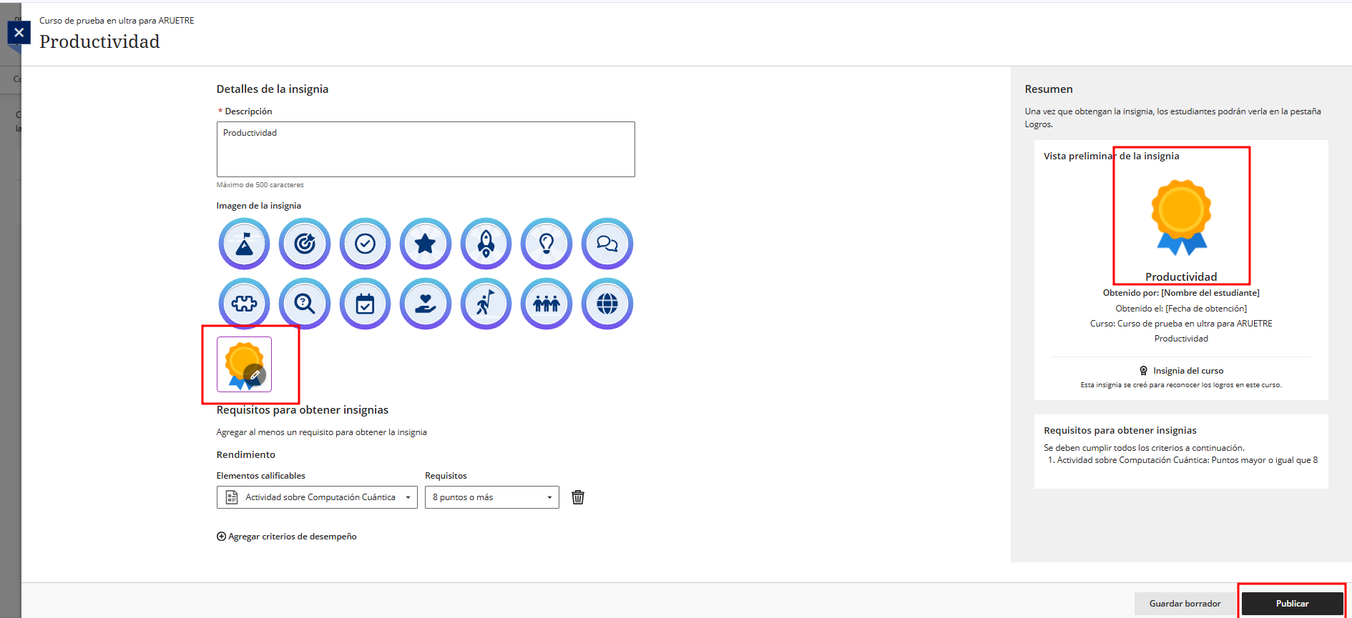Edit the Descripción text field

pos(426,149)
